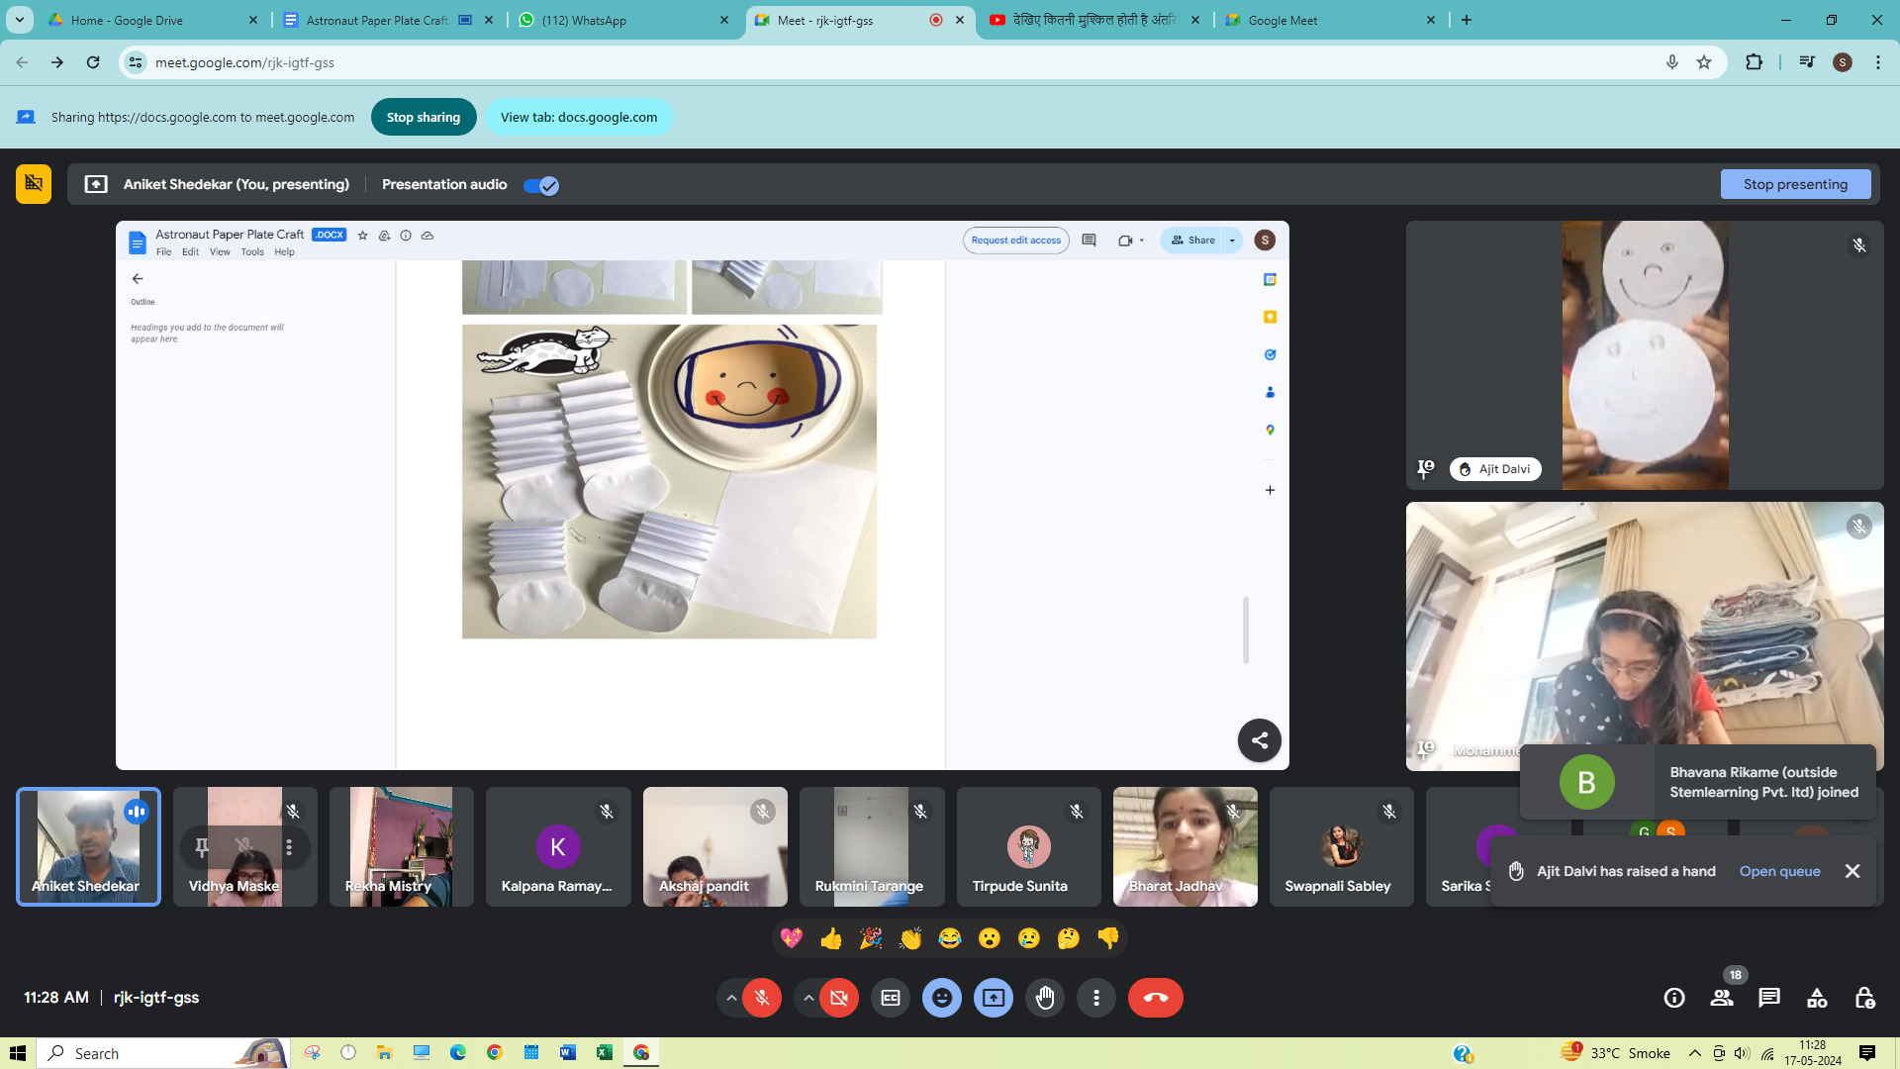Click the shared document's vertical scrollbar
The height and width of the screenshot is (1069, 1900).
(x=1246, y=630)
